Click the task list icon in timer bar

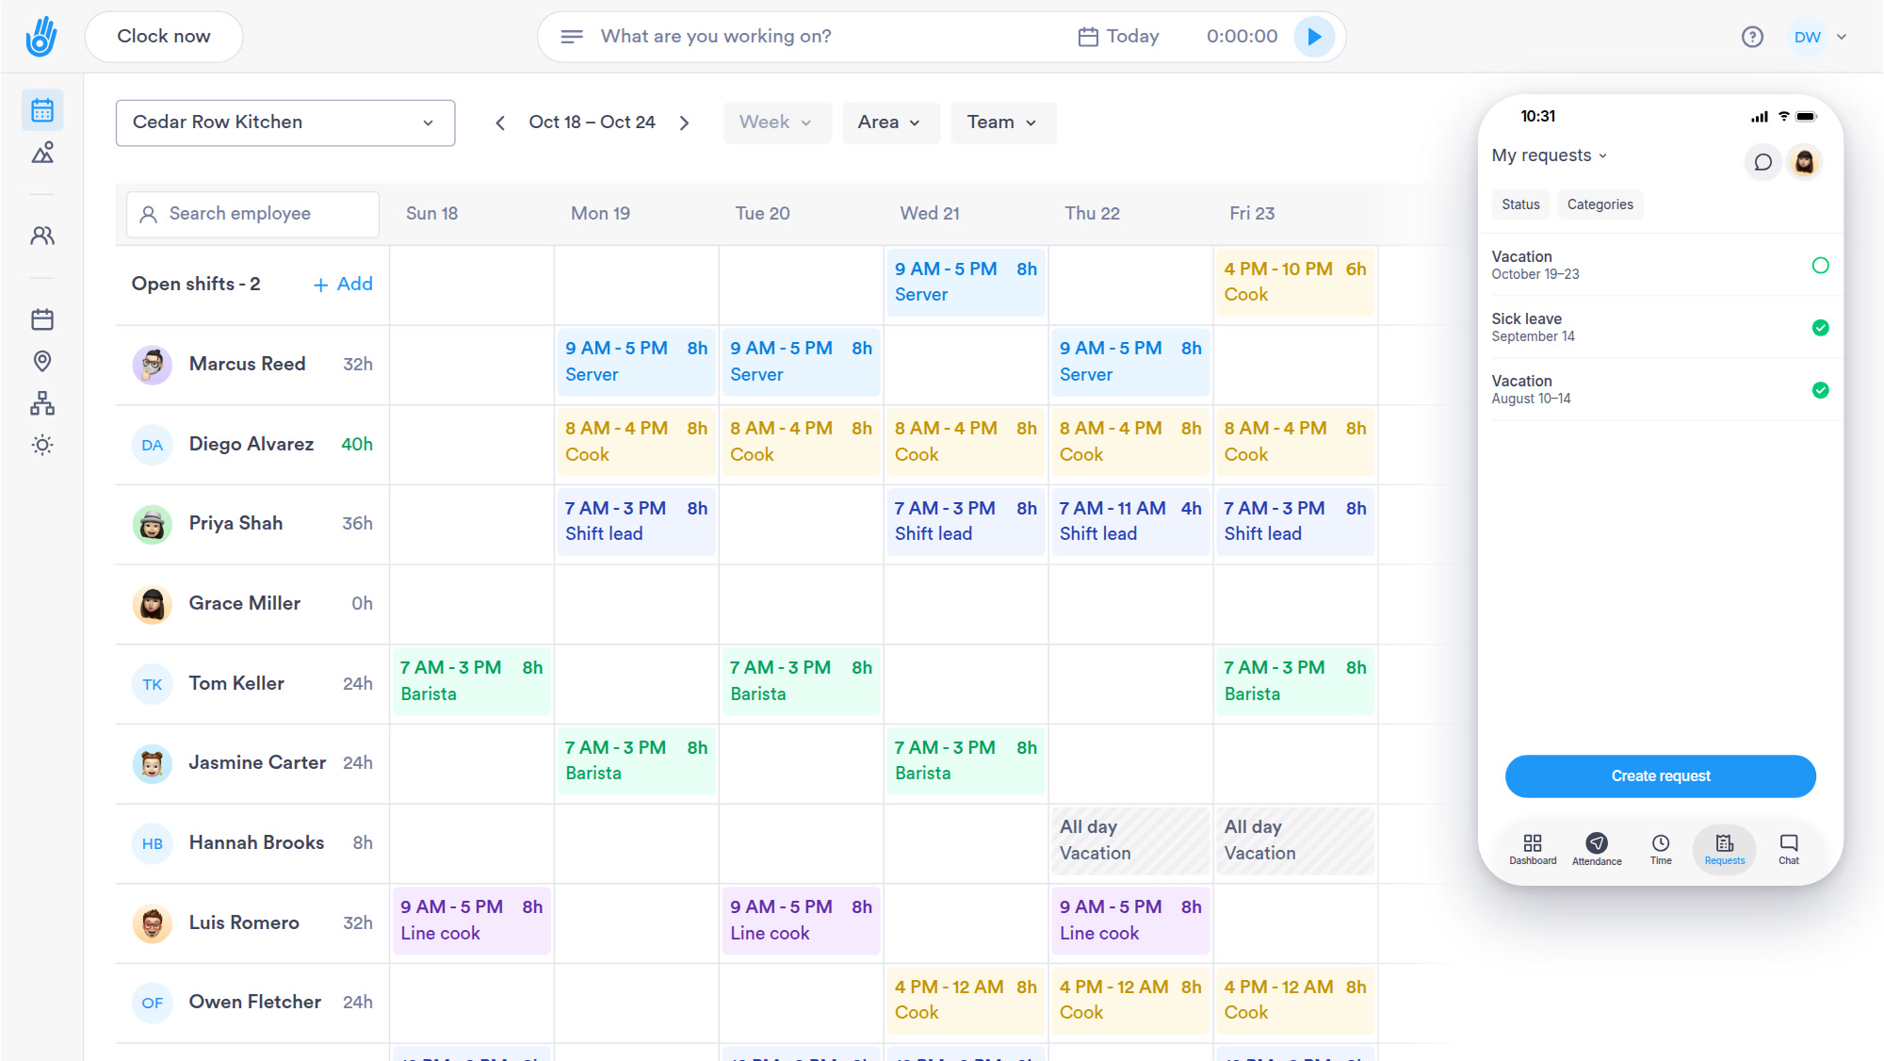tap(571, 37)
